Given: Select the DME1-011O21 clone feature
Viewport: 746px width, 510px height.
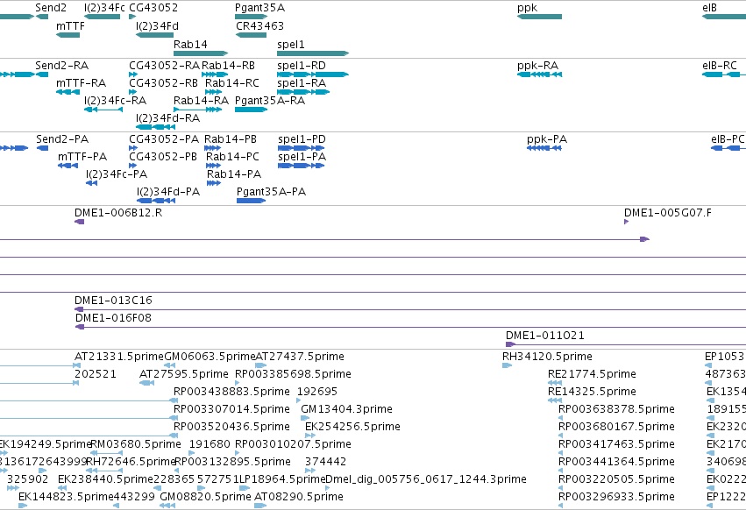Looking at the screenshot, I should pyautogui.click(x=626, y=344).
